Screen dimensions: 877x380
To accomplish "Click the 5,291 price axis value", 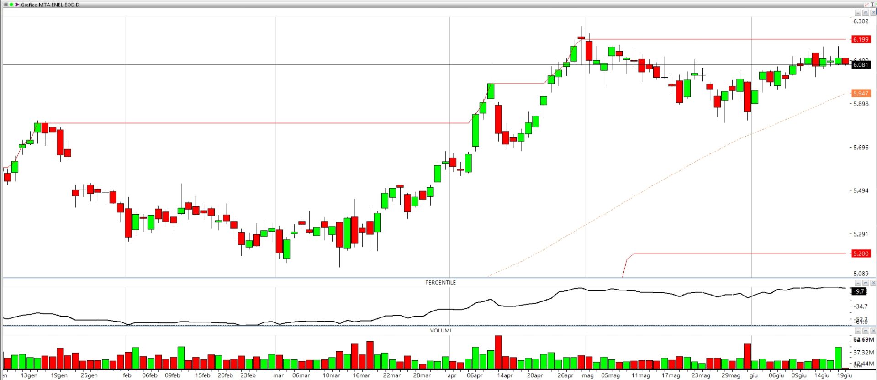I will click(861, 234).
